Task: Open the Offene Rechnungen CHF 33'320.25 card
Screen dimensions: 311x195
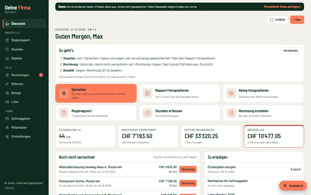Action: click(211, 136)
